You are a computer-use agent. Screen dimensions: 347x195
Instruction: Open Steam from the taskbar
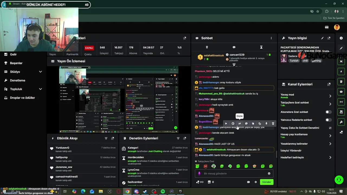pyautogui.click(x=145, y=191)
